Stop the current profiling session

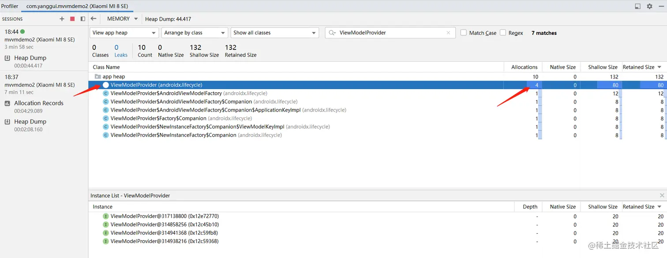pos(72,19)
